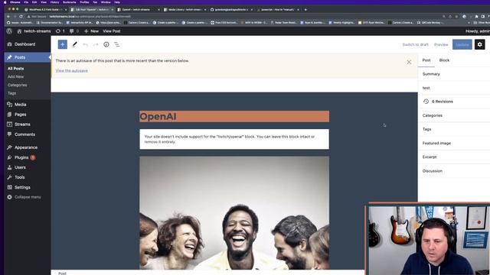
Task: Open the WordPress logo admin bar menu
Action: click(x=9, y=31)
